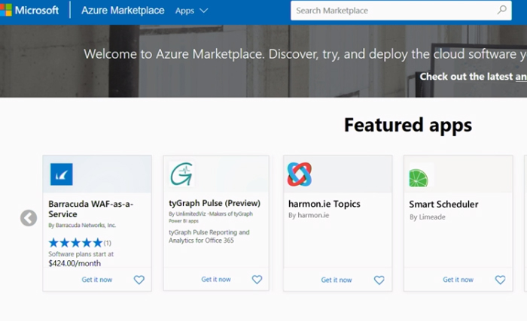The image size is (527, 321).
Task: Click 'By UnlimitedViz' publisher text
Action: pyautogui.click(x=211, y=217)
